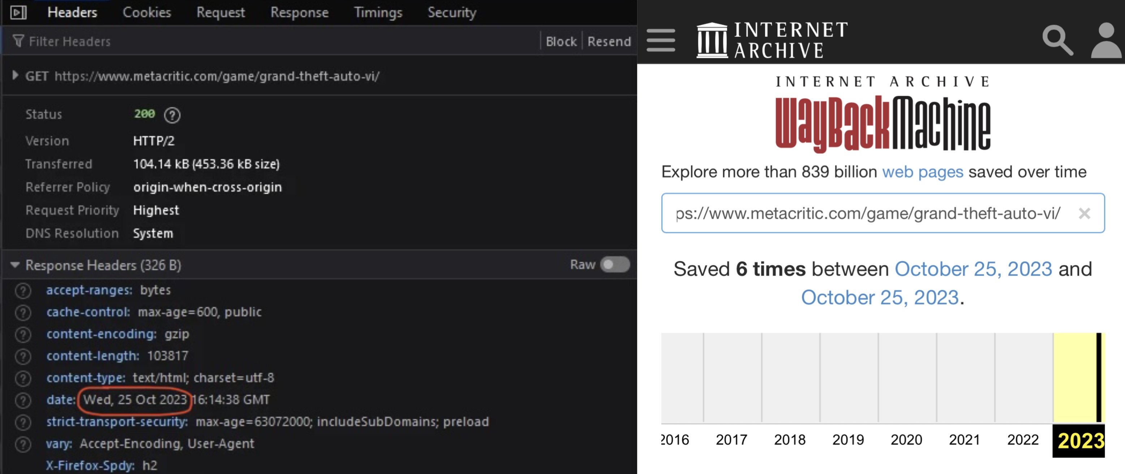Open the Timings tab
The width and height of the screenshot is (1125, 474).
(x=378, y=12)
